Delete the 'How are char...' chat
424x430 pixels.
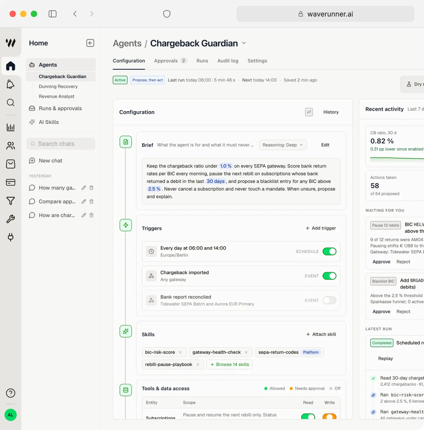91,215
